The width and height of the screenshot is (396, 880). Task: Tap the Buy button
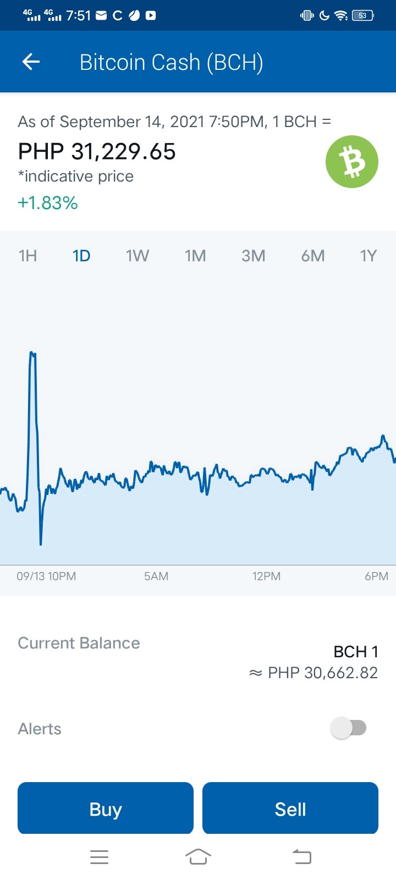pos(106,808)
